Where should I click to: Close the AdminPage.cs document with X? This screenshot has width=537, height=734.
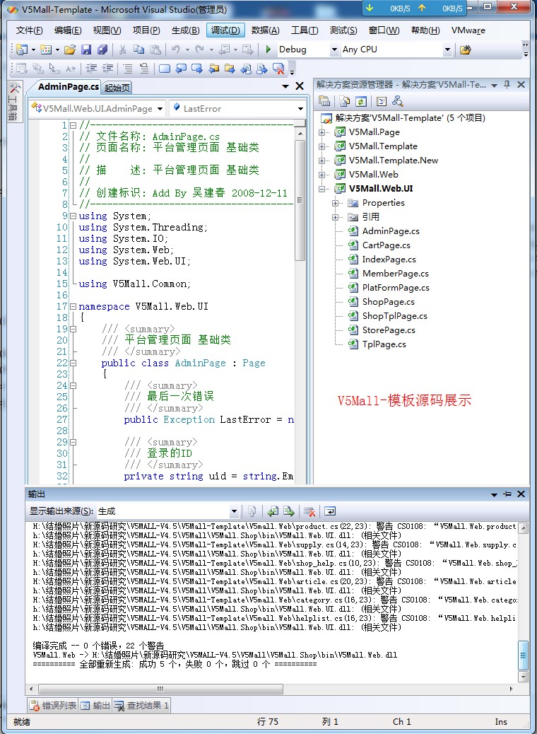pyautogui.click(x=300, y=86)
